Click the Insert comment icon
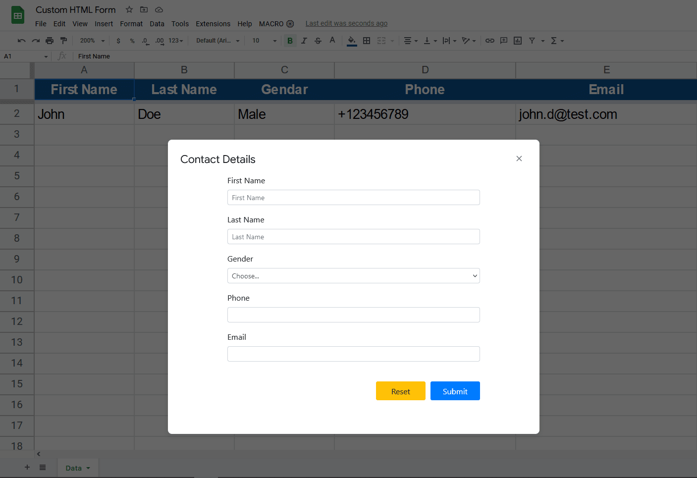 coord(504,41)
